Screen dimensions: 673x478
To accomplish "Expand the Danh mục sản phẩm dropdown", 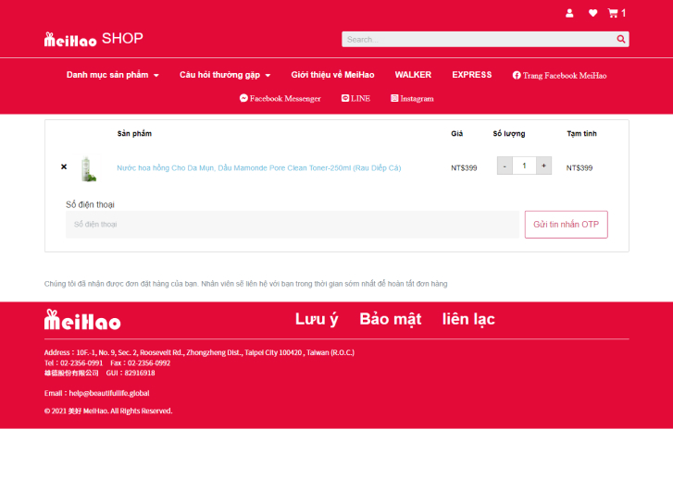I will coord(112,75).
